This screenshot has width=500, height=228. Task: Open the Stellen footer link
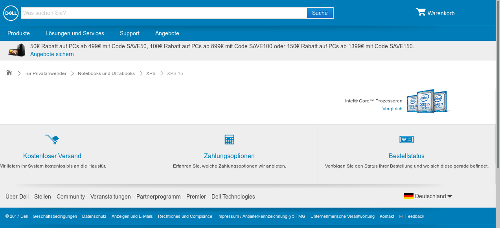(x=42, y=197)
